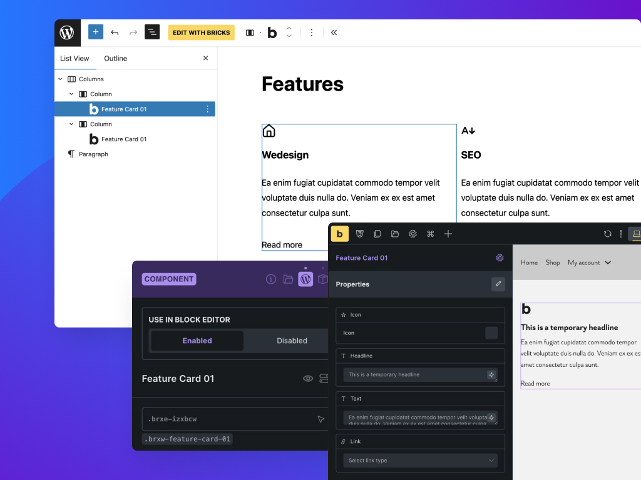Switch to the List View tab
The width and height of the screenshot is (641, 480).
tap(74, 59)
